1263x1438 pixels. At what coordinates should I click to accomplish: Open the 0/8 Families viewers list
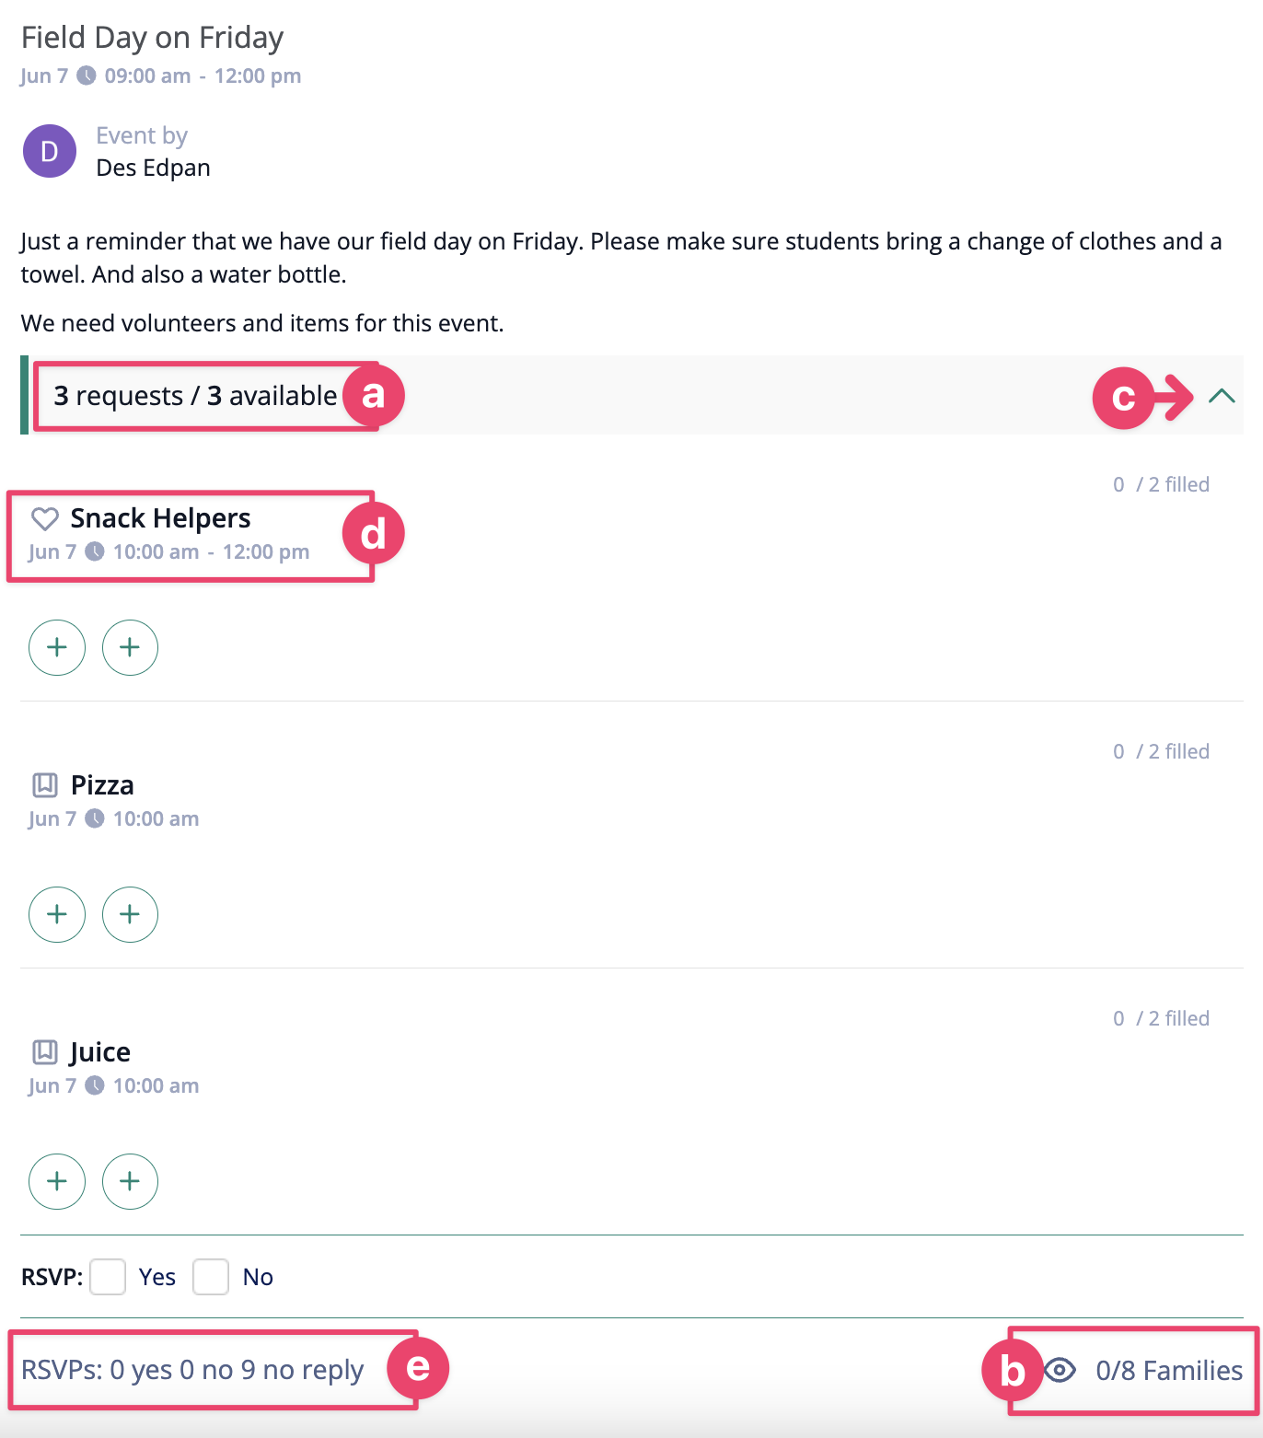(x=1169, y=1371)
